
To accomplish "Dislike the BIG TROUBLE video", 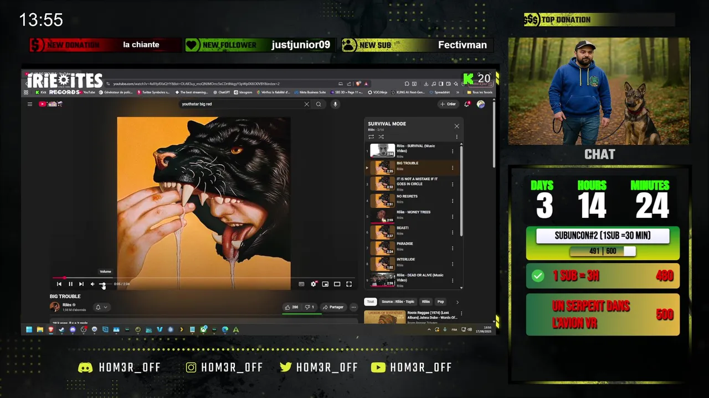I will pyautogui.click(x=309, y=307).
